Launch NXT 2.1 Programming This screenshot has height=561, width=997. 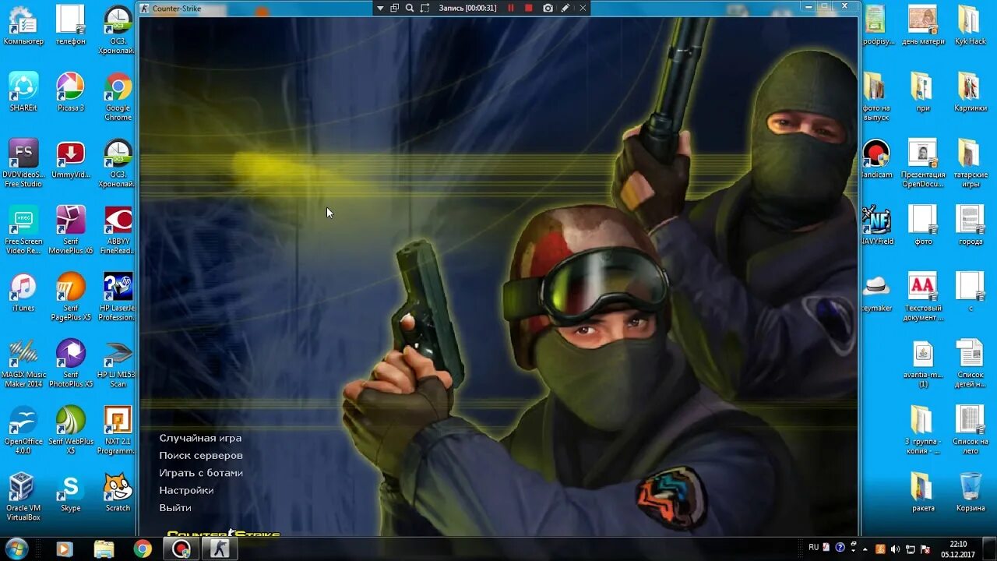click(118, 430)
